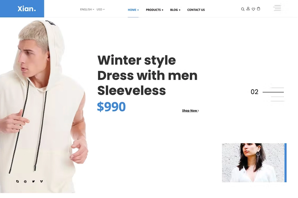
Task: Click the Shop Now link
Action: pos(190,110)
